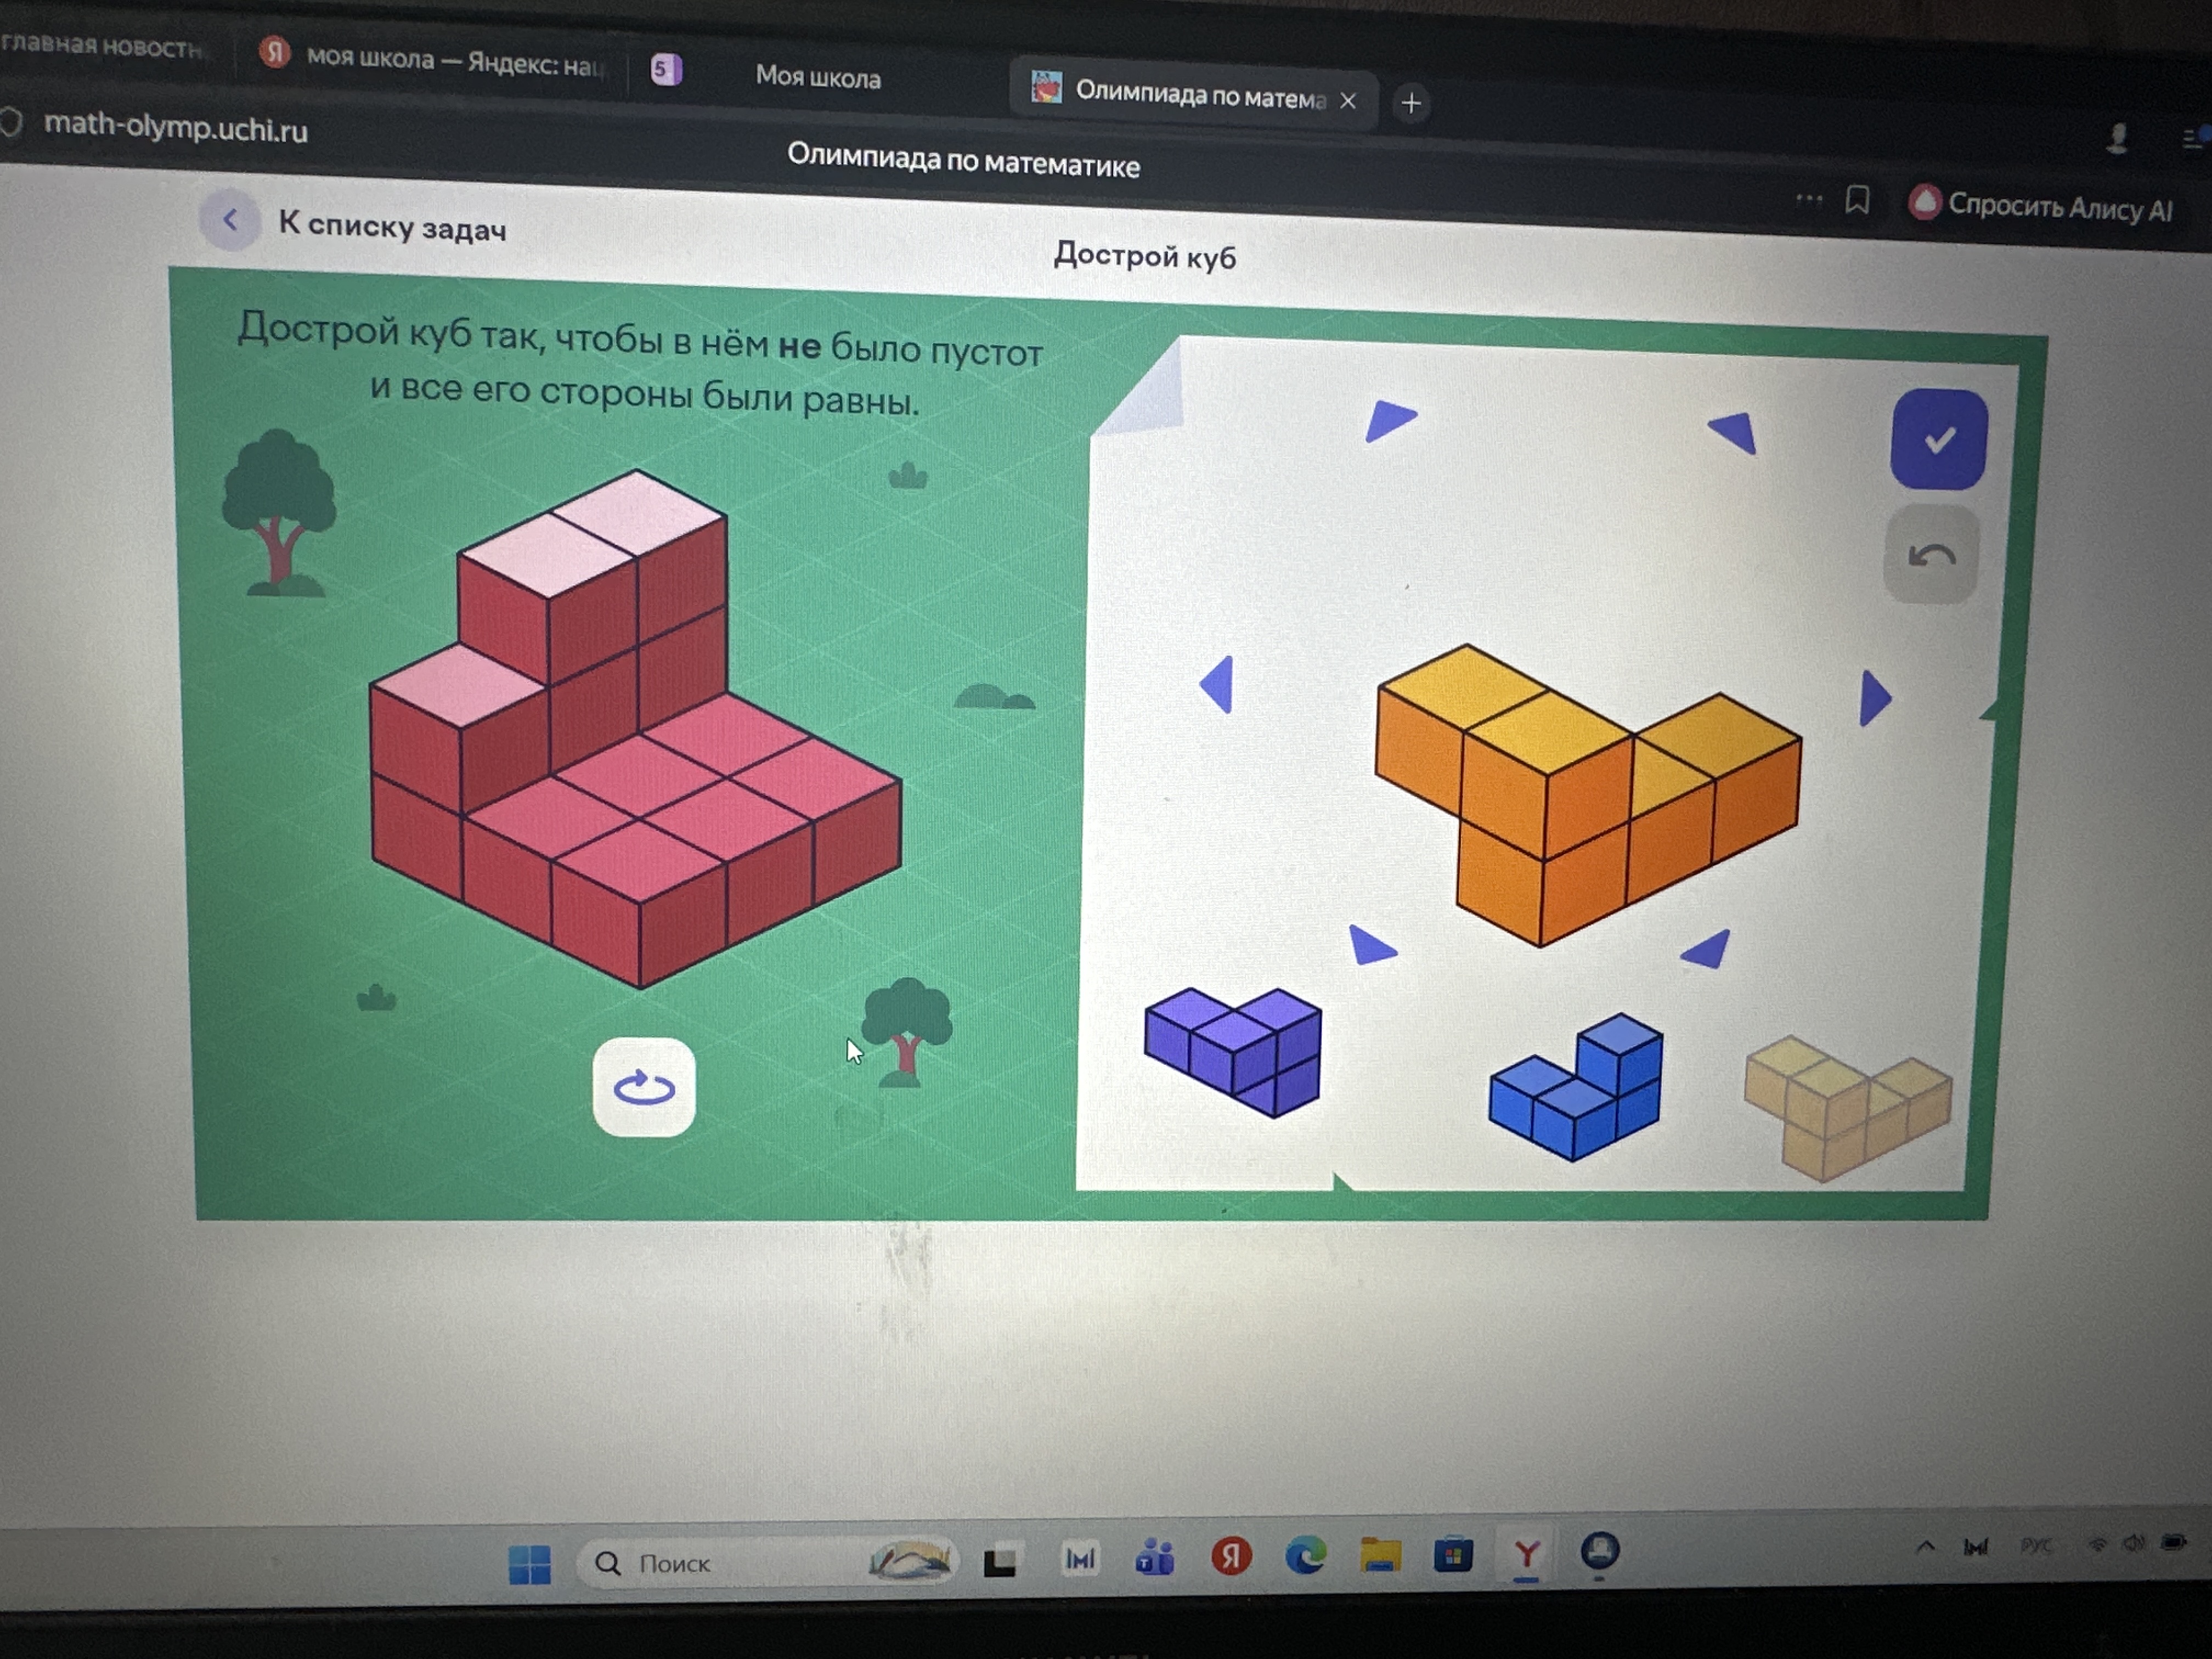This screenshot has height=1659, width=2212.
Task: Rotate piece with left purple arrow
Action: 1218,685
